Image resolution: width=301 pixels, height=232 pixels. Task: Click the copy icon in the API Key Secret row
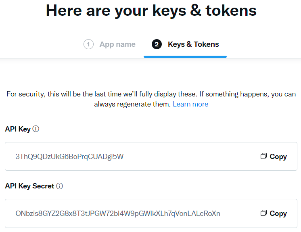263,213
